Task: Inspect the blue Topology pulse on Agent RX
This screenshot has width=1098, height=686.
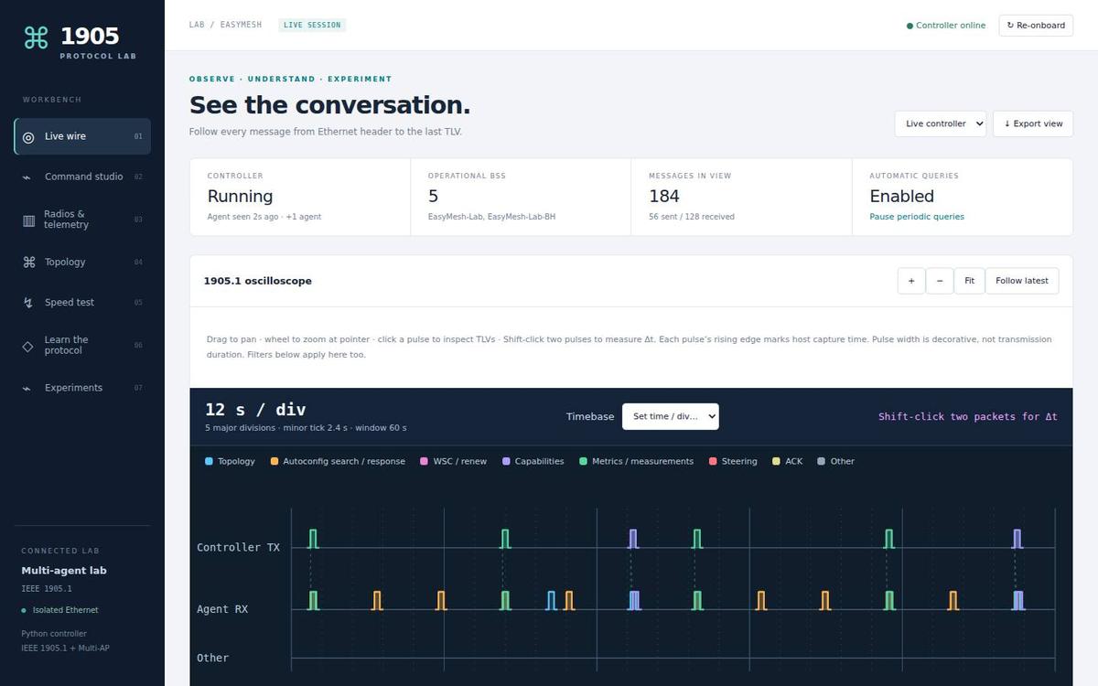Action: click(x=551, y=601)
